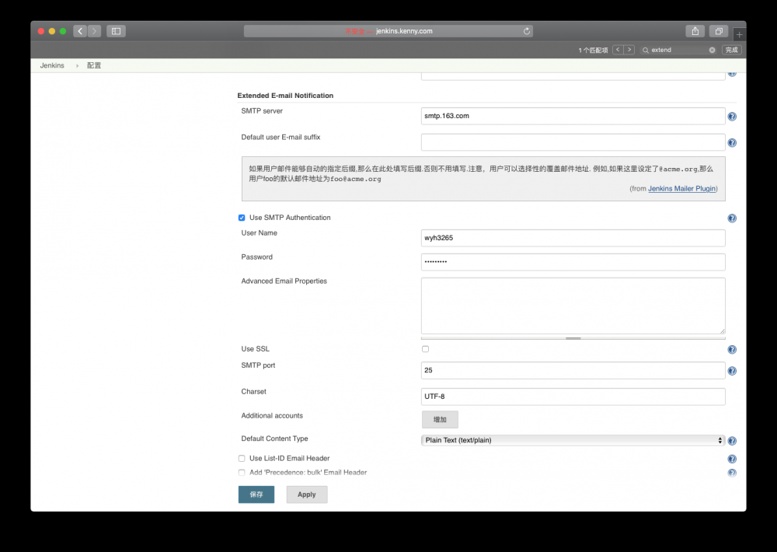Click help icon for Use List-ID Email Header

(x=731, y=459)
